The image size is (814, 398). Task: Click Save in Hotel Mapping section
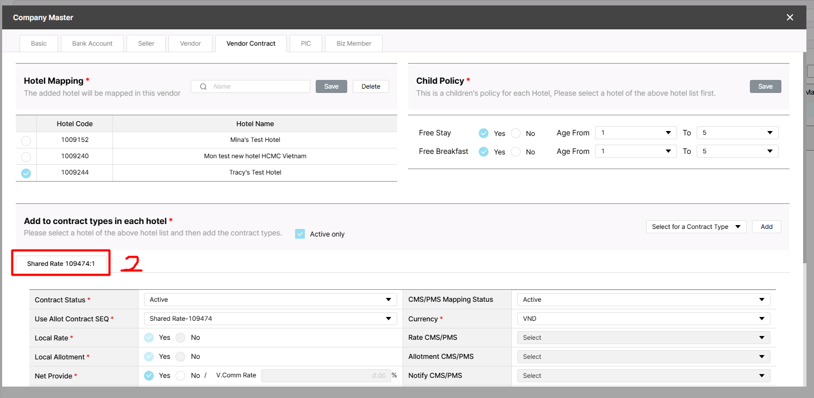click(x=331, y=86)
